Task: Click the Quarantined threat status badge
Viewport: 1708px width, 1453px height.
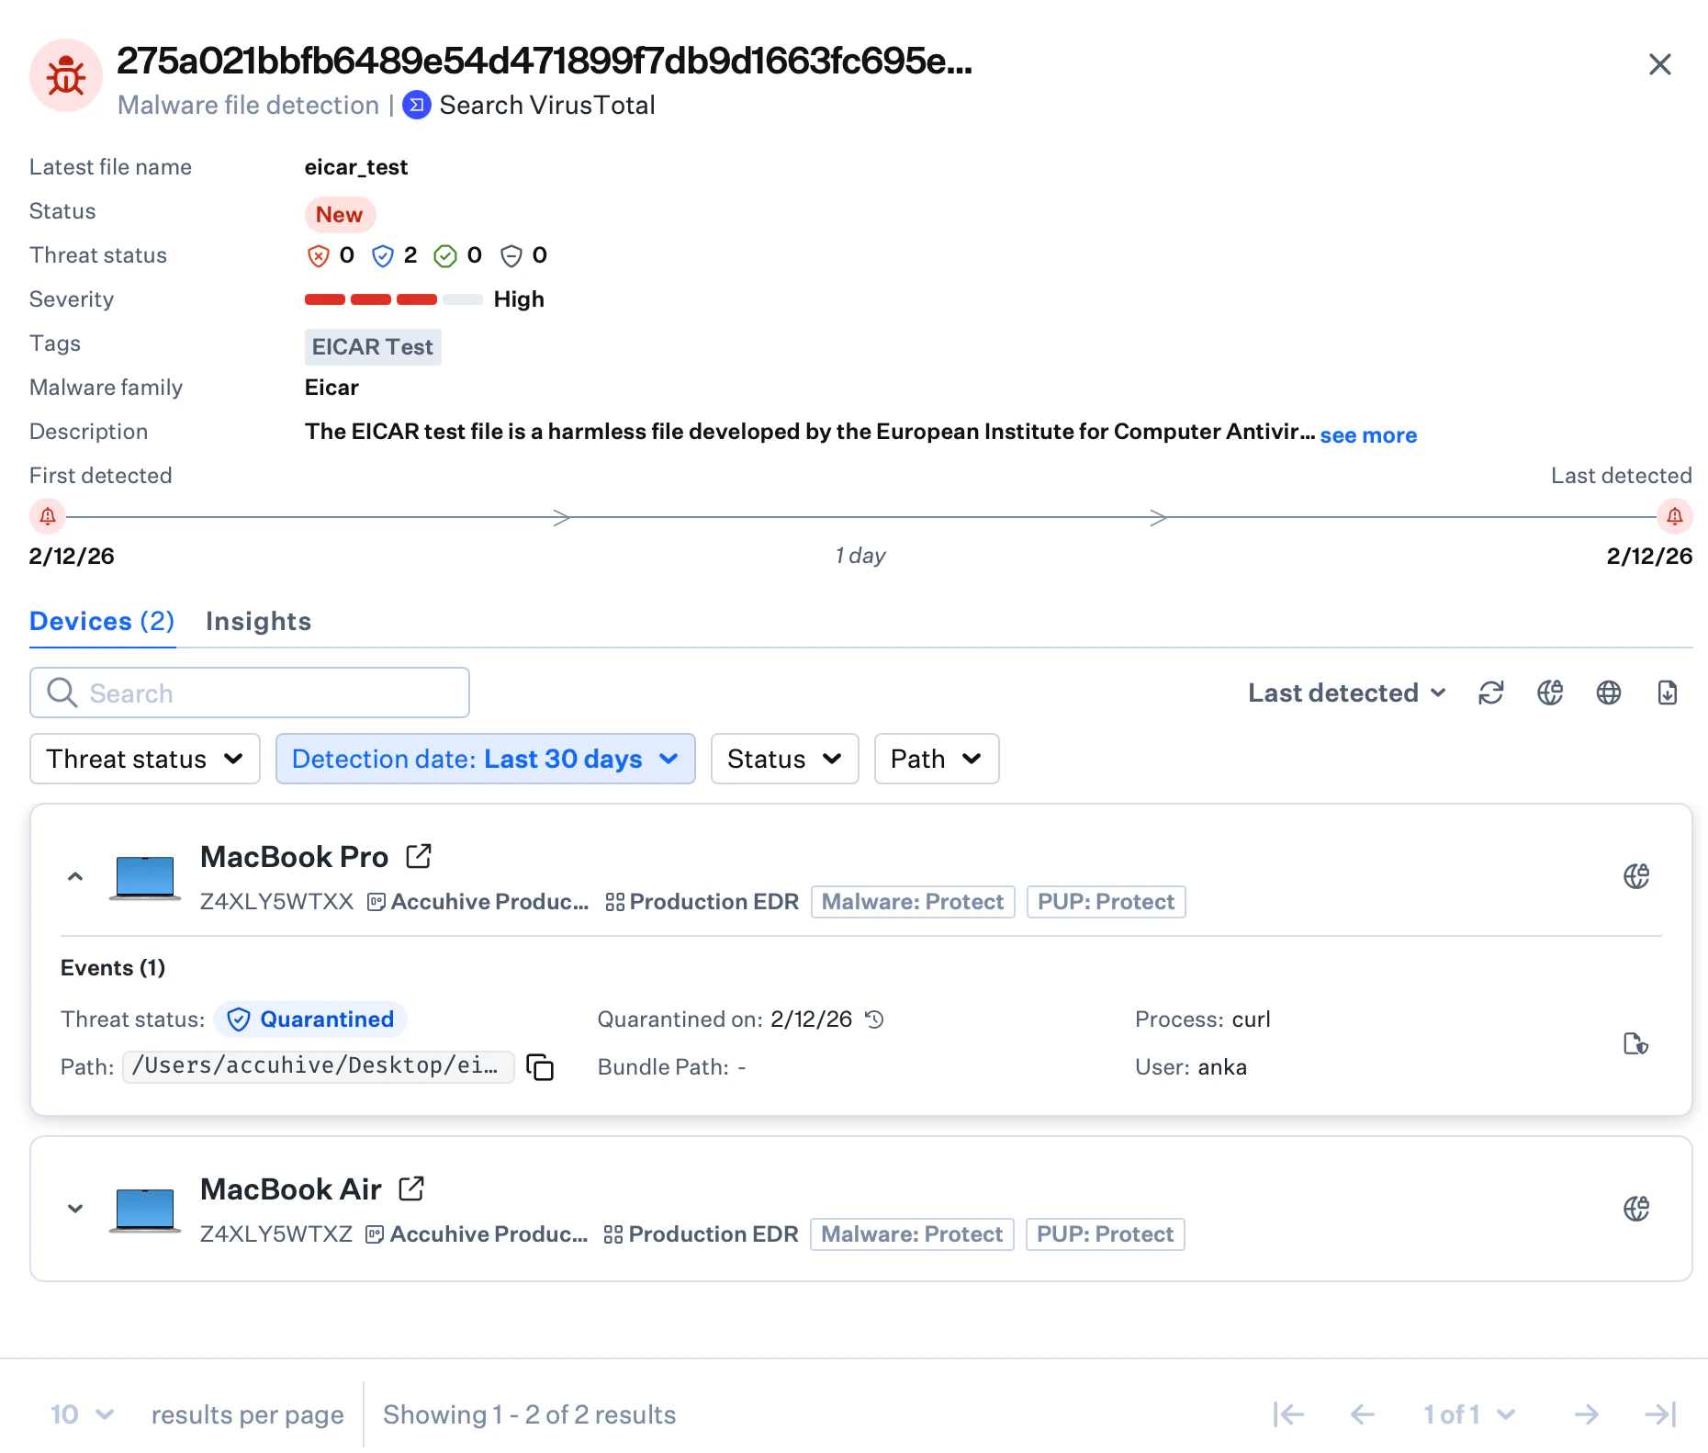Action: point(310,1019)
